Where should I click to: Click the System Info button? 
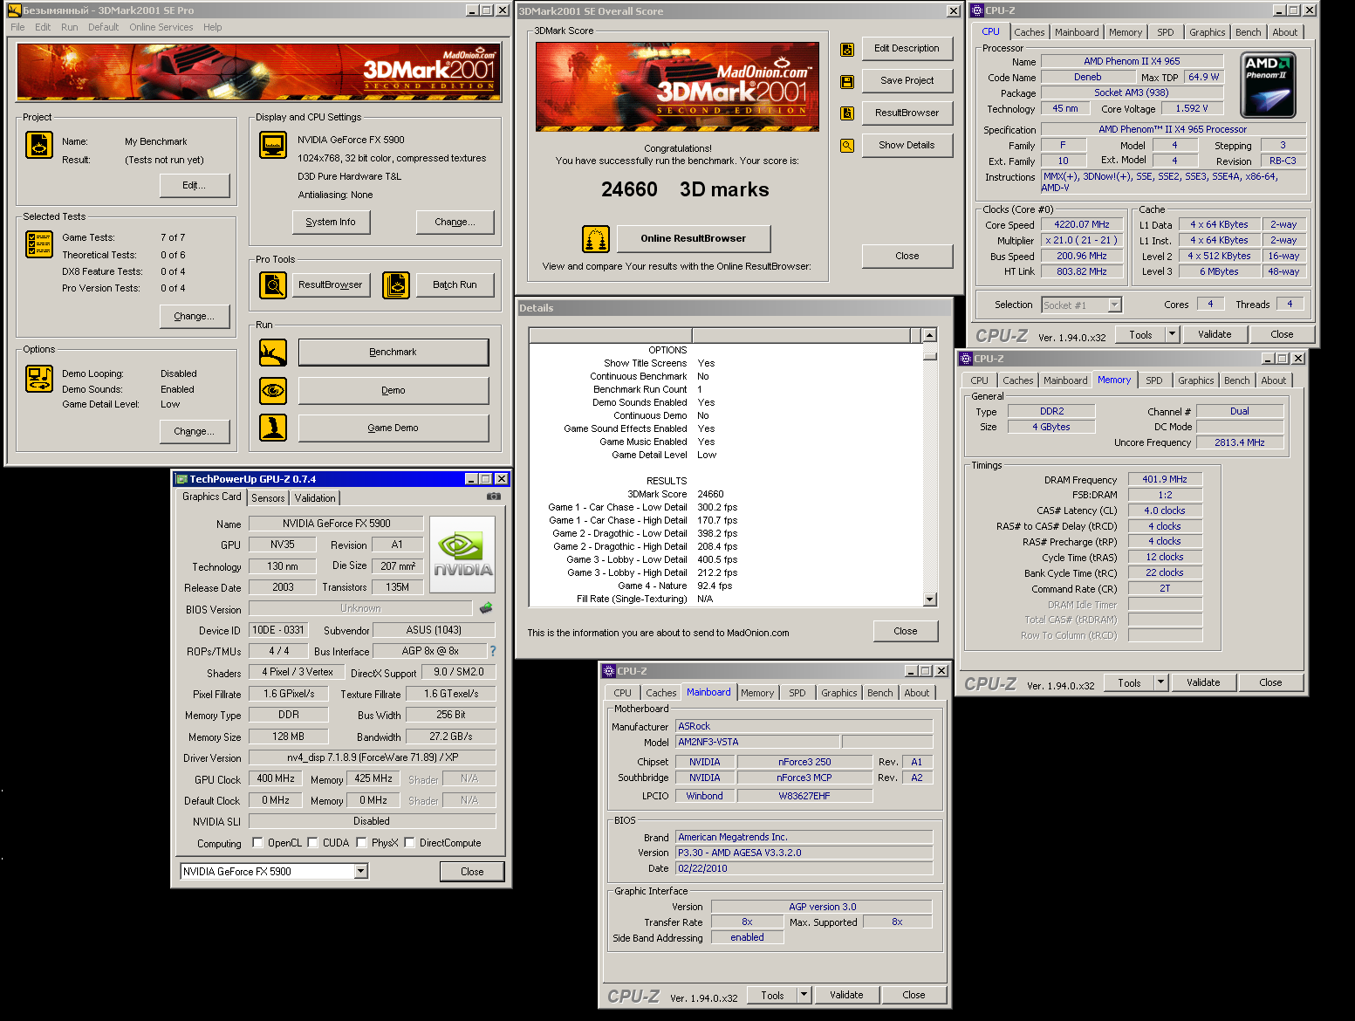331,223
